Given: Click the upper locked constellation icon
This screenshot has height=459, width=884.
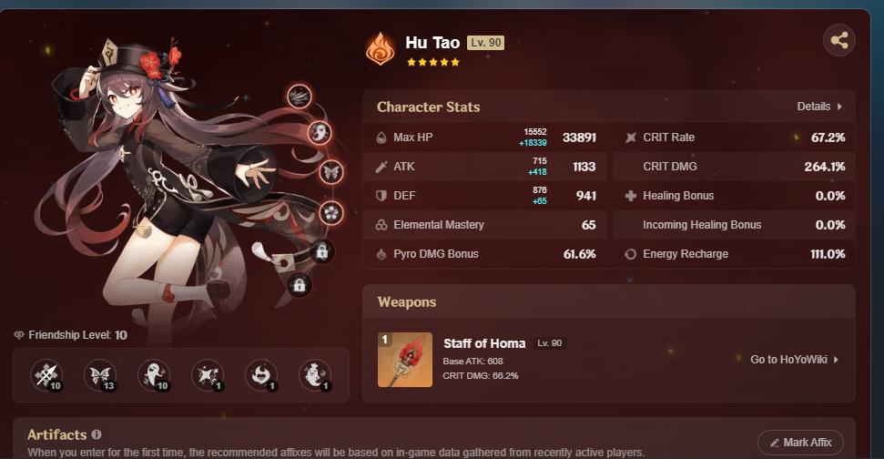Looking at the screenshot, I should 321,251.
